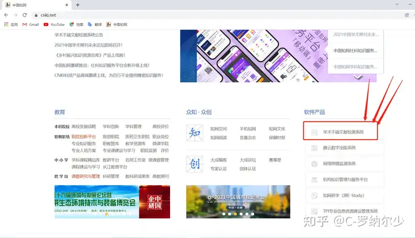Select banner item 2021中国学术期刊未来…
415x238 pixels.
pos(356,34)
